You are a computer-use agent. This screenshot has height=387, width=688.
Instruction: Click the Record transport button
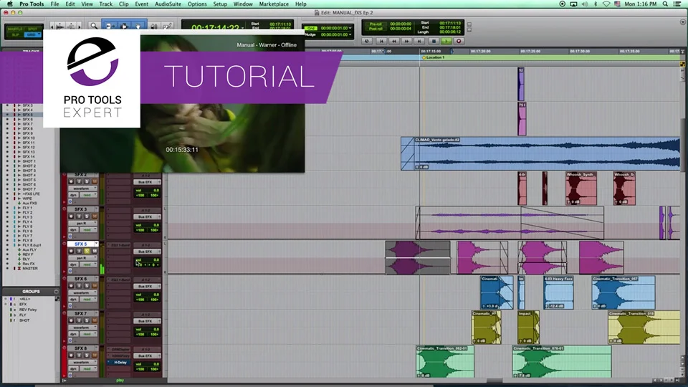tap(459, 41)
